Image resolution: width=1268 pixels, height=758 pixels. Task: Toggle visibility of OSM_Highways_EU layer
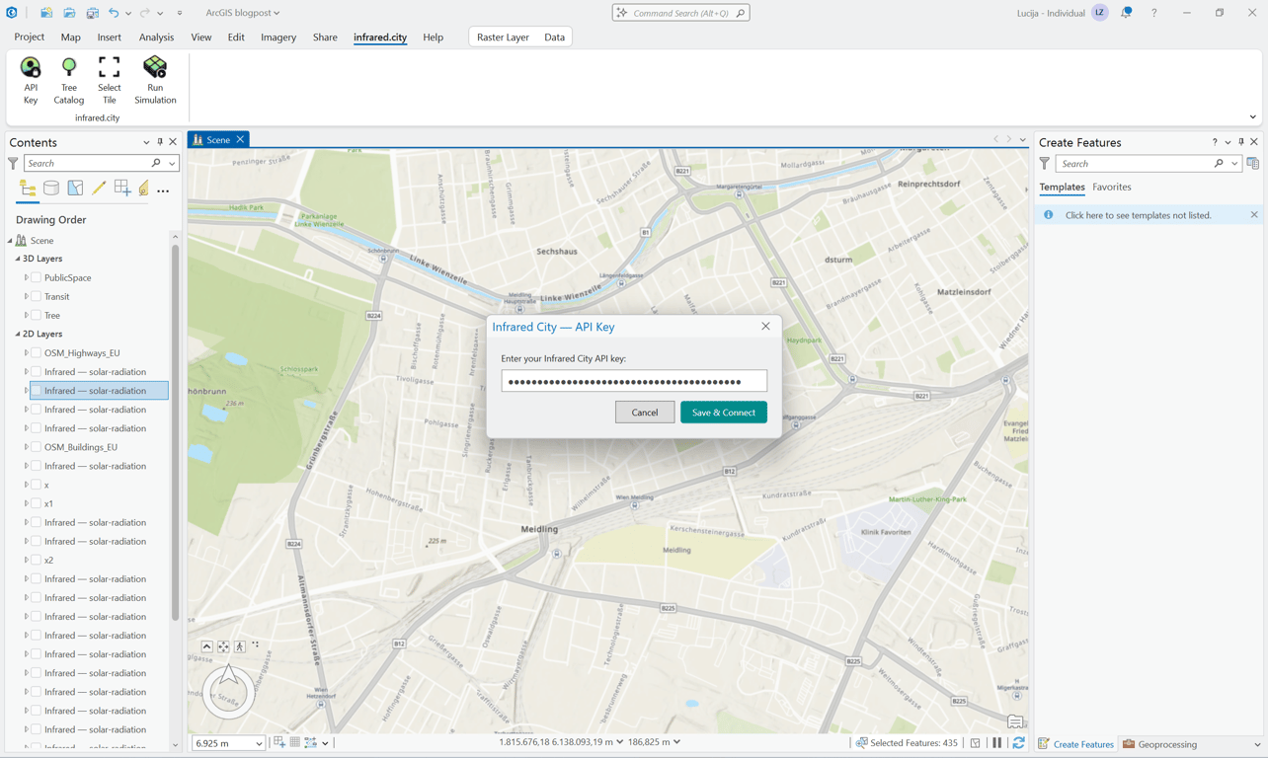(37, 352)
